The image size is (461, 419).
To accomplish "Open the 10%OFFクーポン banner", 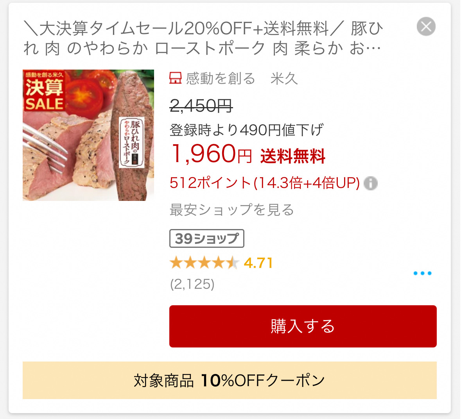I will point(230,380).
